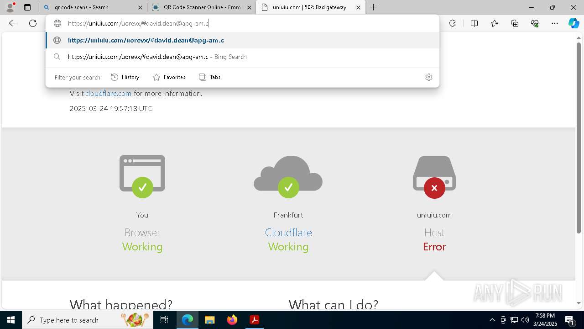584x329 pixels.
Task: Go back using the back arrow
Action: (x=13, y=23)
